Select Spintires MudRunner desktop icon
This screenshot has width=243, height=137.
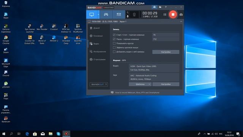pos(78,29)
